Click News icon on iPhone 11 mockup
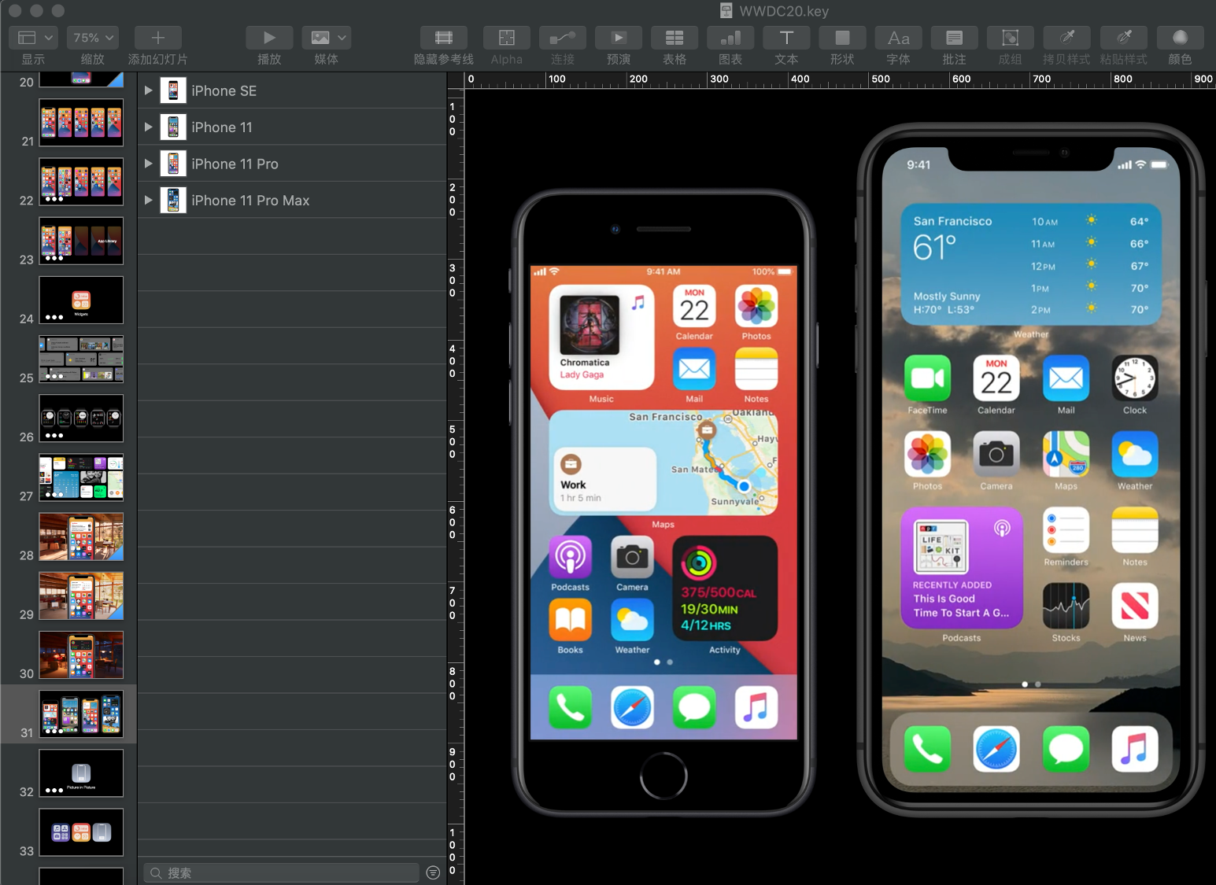This screenshot has height=885, width=1216. pyautogui.click(x=1135, y=606)
